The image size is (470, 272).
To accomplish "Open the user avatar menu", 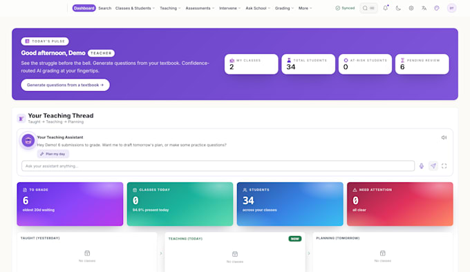I will pyautogui.click(x=451, y=8).
